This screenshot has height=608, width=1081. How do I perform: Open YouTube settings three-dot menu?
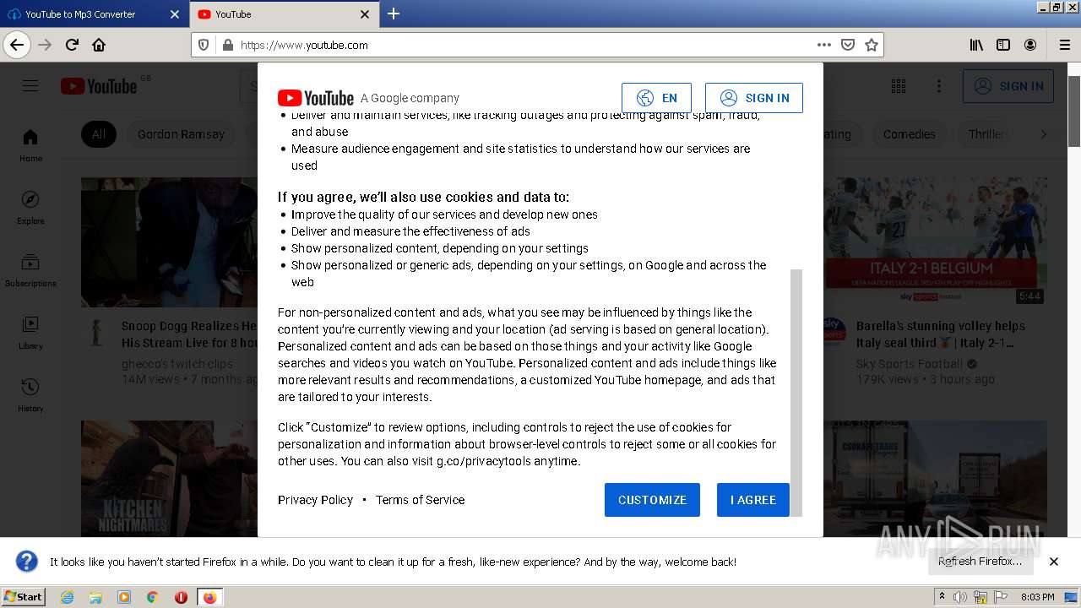tap(939, 86)
